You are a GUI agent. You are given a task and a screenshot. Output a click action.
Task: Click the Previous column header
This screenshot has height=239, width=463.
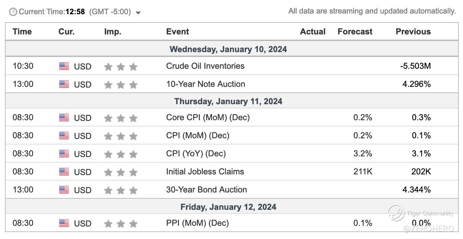pyautogui.click(x=413, y=32)
